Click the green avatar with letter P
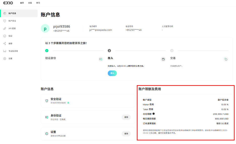Screen dimensions: 236x144 [x=45, y=29]
